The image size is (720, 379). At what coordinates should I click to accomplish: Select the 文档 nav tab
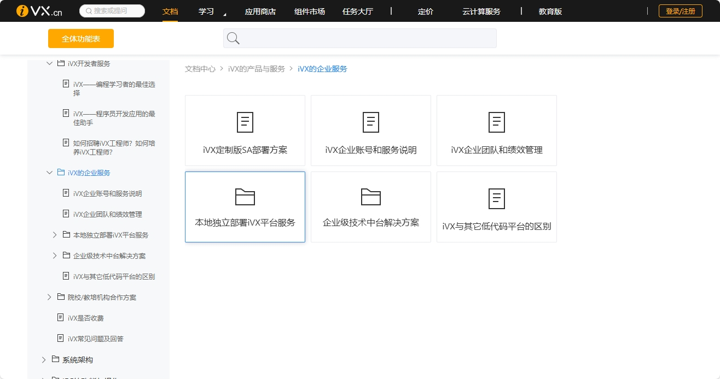[x=170, y=11]
